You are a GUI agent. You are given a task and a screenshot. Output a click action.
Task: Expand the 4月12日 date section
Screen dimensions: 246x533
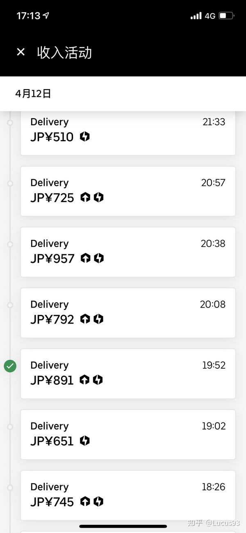tap(33, 94)
